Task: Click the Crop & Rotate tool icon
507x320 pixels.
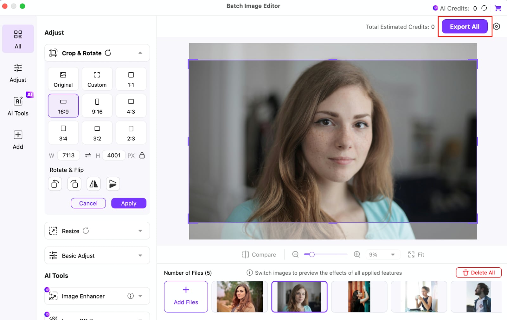Action: click(x=53, y=53)
